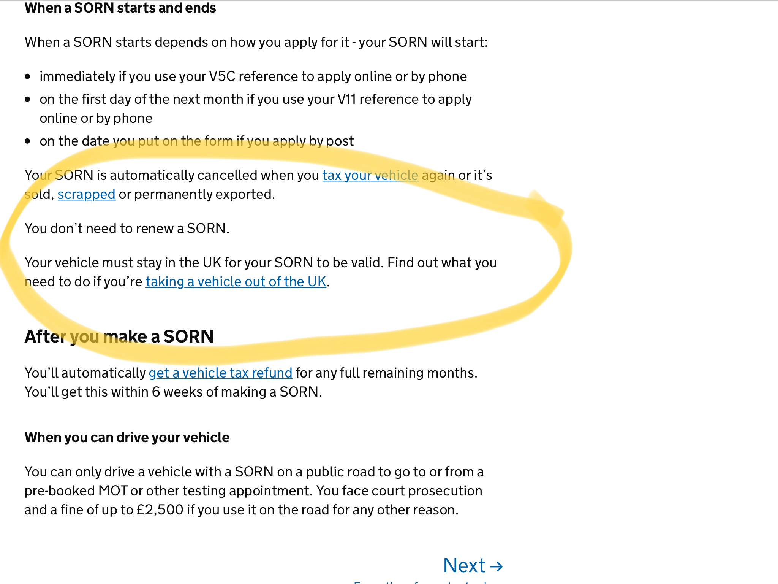
Task: Click the 'When a SORN starts and ends' heading
Action: [x=120, y=8]
